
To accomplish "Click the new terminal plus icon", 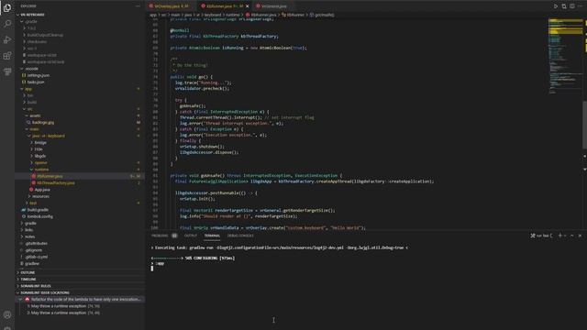I will pos(560,236).
